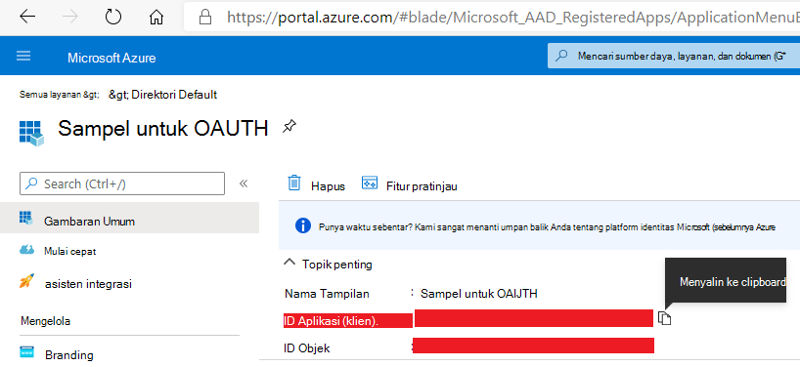Viewport: 800px width, 367px height.
Task: Go to the Microsoft Azure home title
Action: pyautogui.click(x=111, y=58)
